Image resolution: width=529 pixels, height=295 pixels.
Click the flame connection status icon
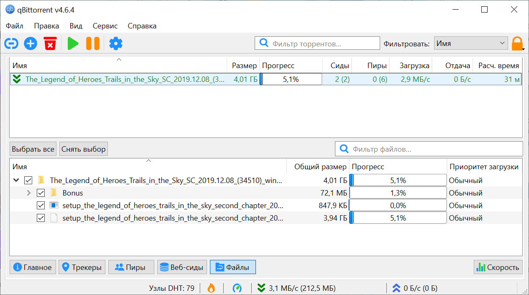coord(211,288)
